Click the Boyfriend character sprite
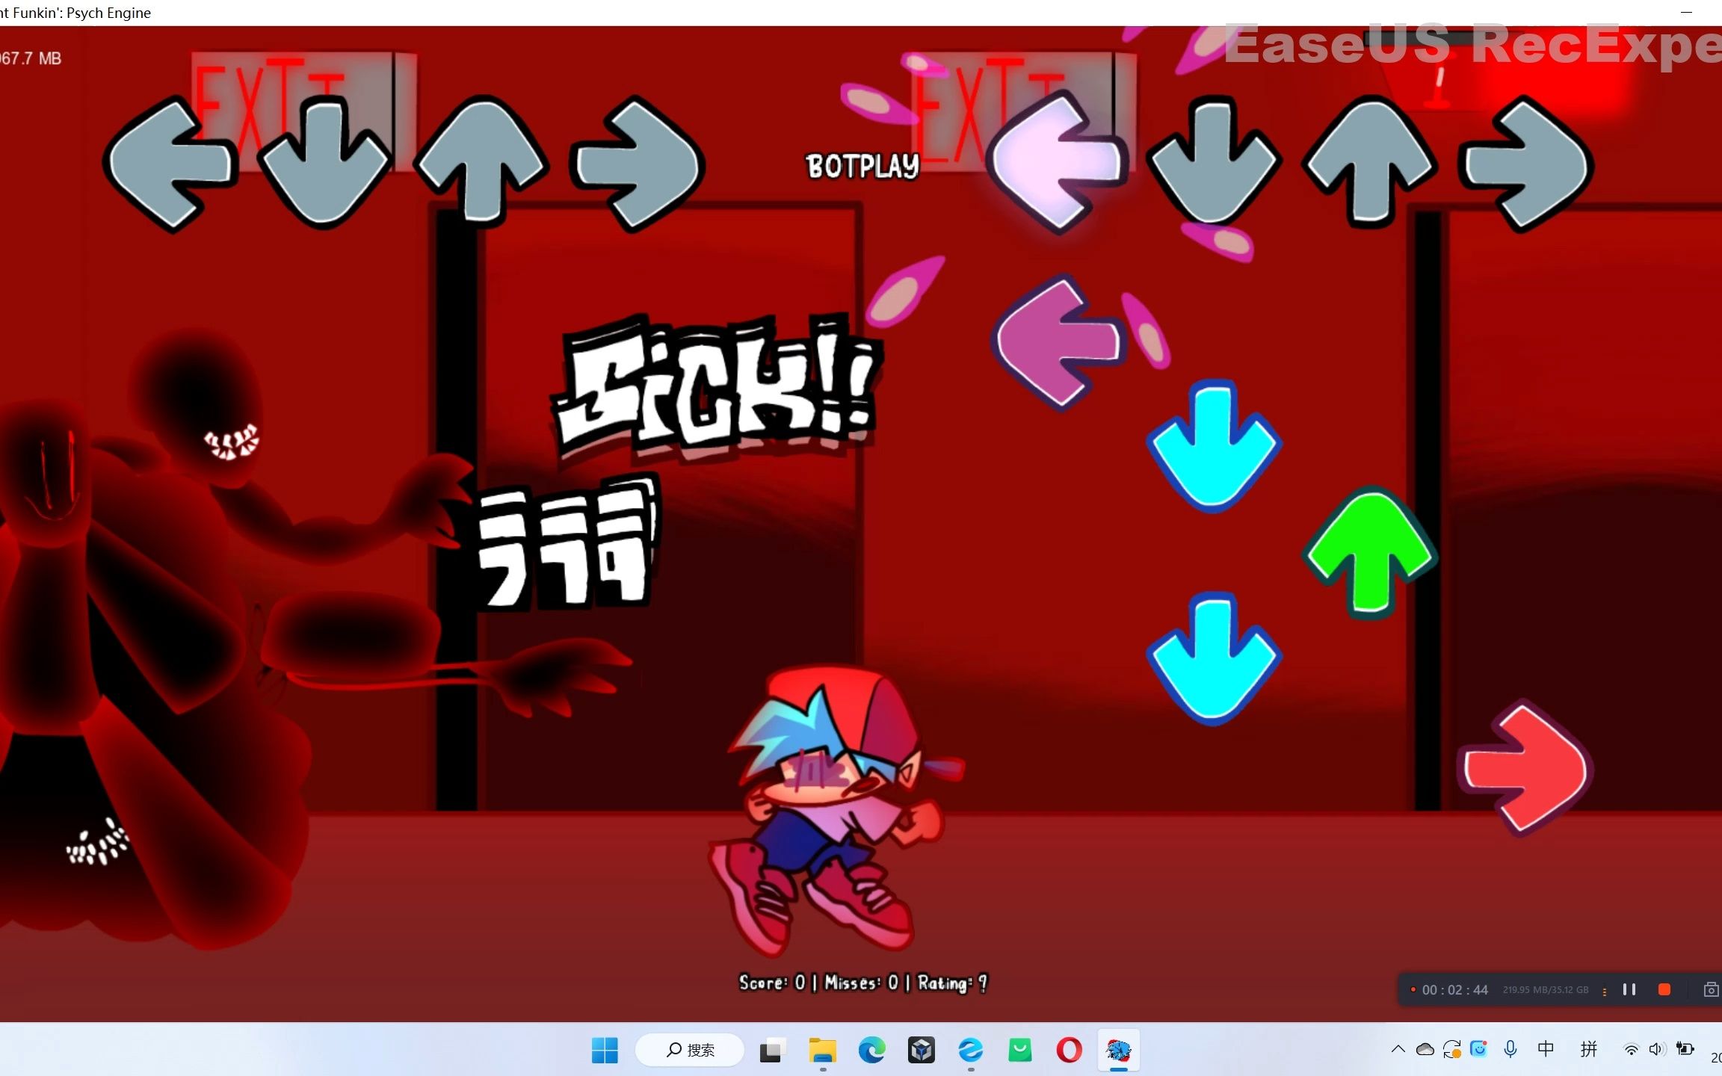 pos(836,810)
